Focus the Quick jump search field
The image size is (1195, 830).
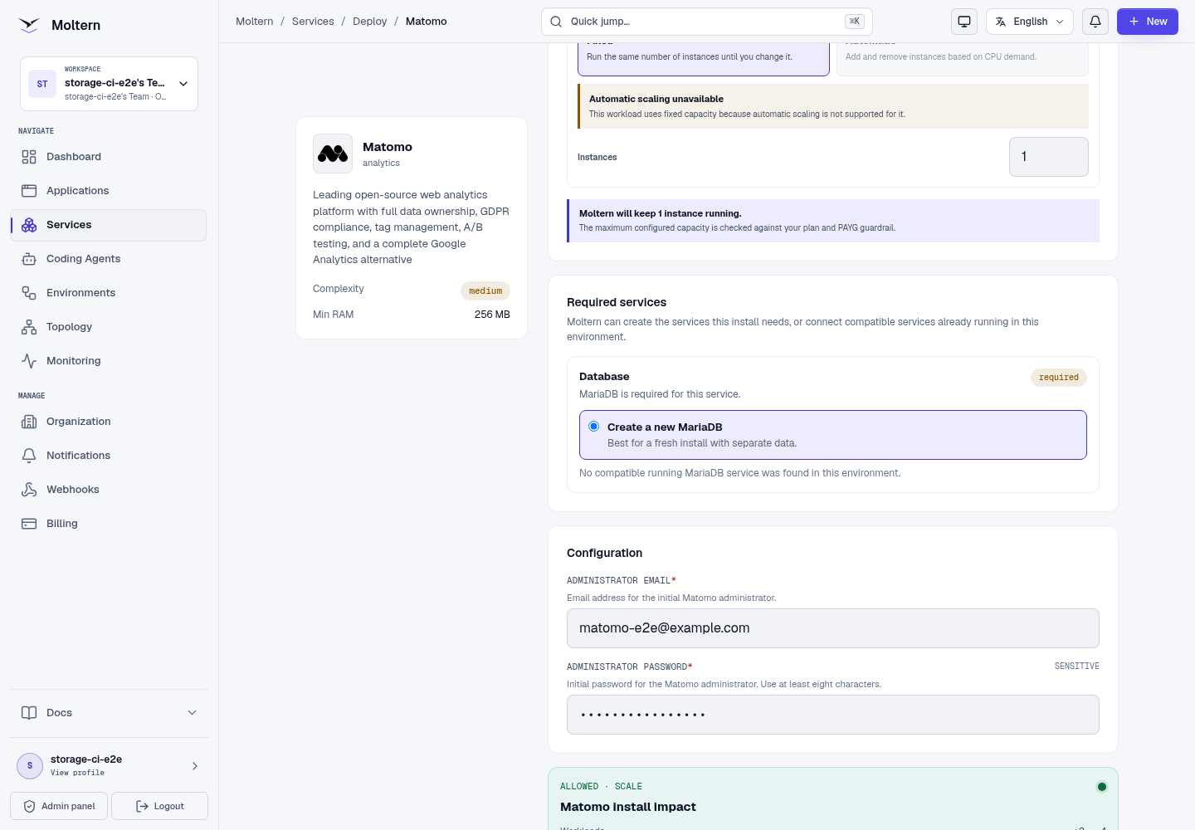click(706, 22)
